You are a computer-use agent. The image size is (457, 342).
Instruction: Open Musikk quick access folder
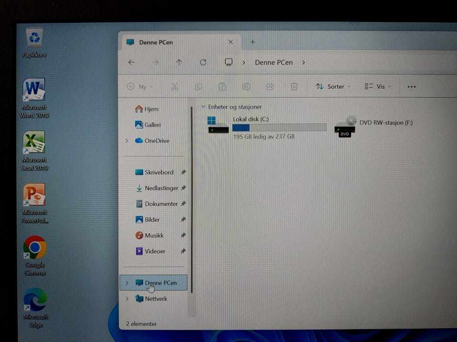149,235
